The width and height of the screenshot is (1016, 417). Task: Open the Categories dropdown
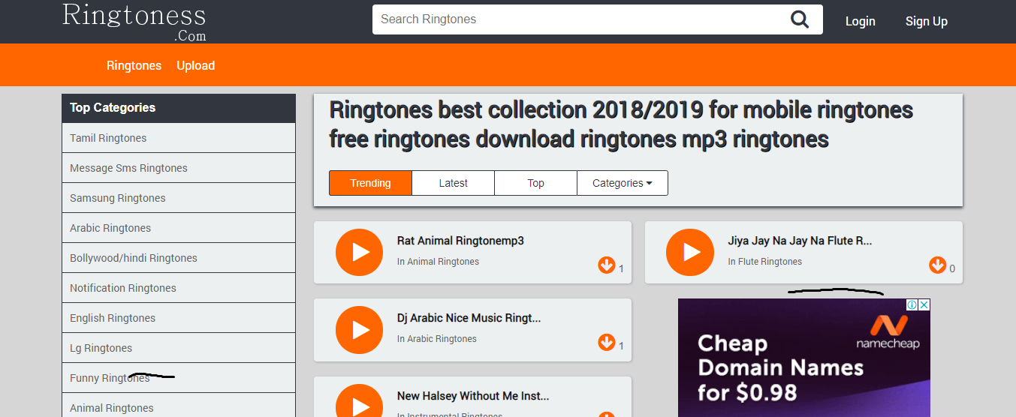coord(623,183)
